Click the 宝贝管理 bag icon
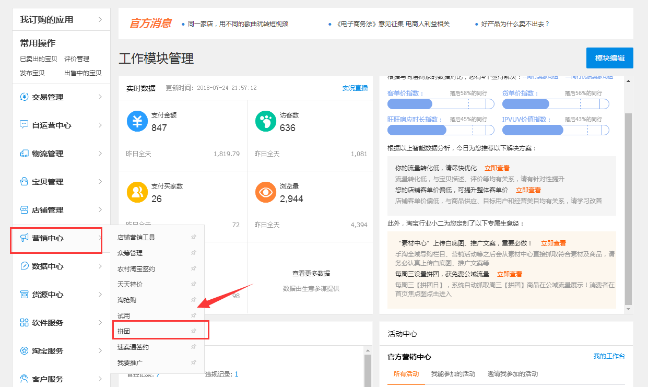Viewport: 648px width, 387px height. click(24, 182)
